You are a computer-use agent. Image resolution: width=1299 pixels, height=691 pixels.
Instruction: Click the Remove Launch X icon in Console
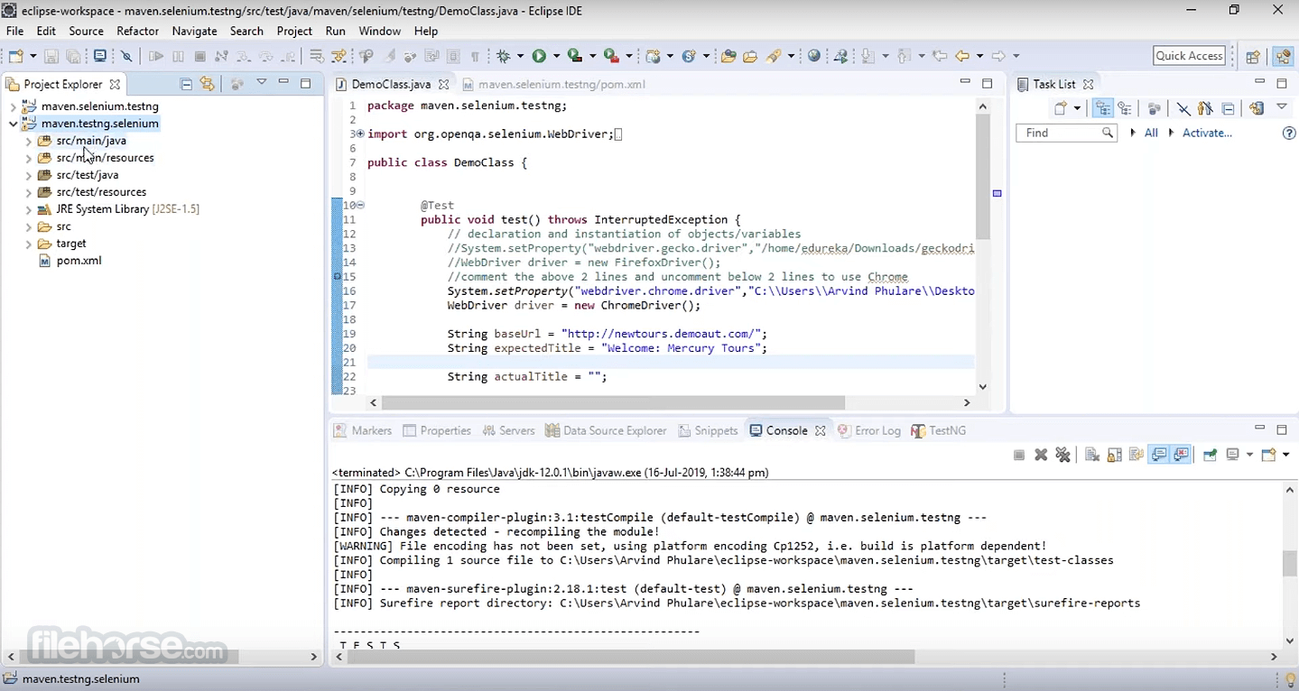(x=1041, y=455)
